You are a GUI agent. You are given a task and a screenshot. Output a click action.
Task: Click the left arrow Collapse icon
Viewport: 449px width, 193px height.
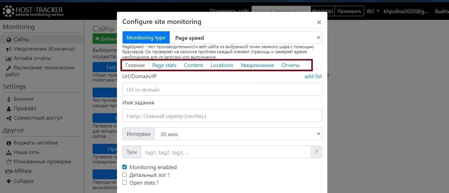[x=8, y=181]
